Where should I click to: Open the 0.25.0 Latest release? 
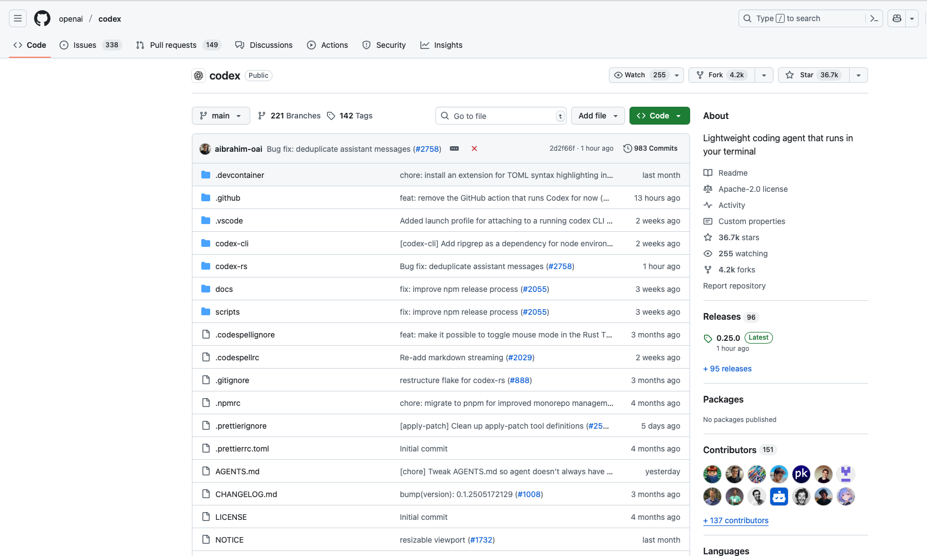click(x=738, y=338)
